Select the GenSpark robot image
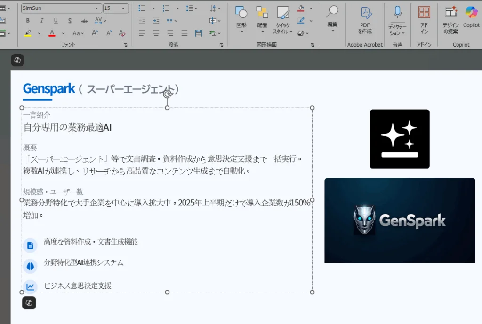Viewport: 482px width, 324px height. pyautogui.click(x=400, y=220)
